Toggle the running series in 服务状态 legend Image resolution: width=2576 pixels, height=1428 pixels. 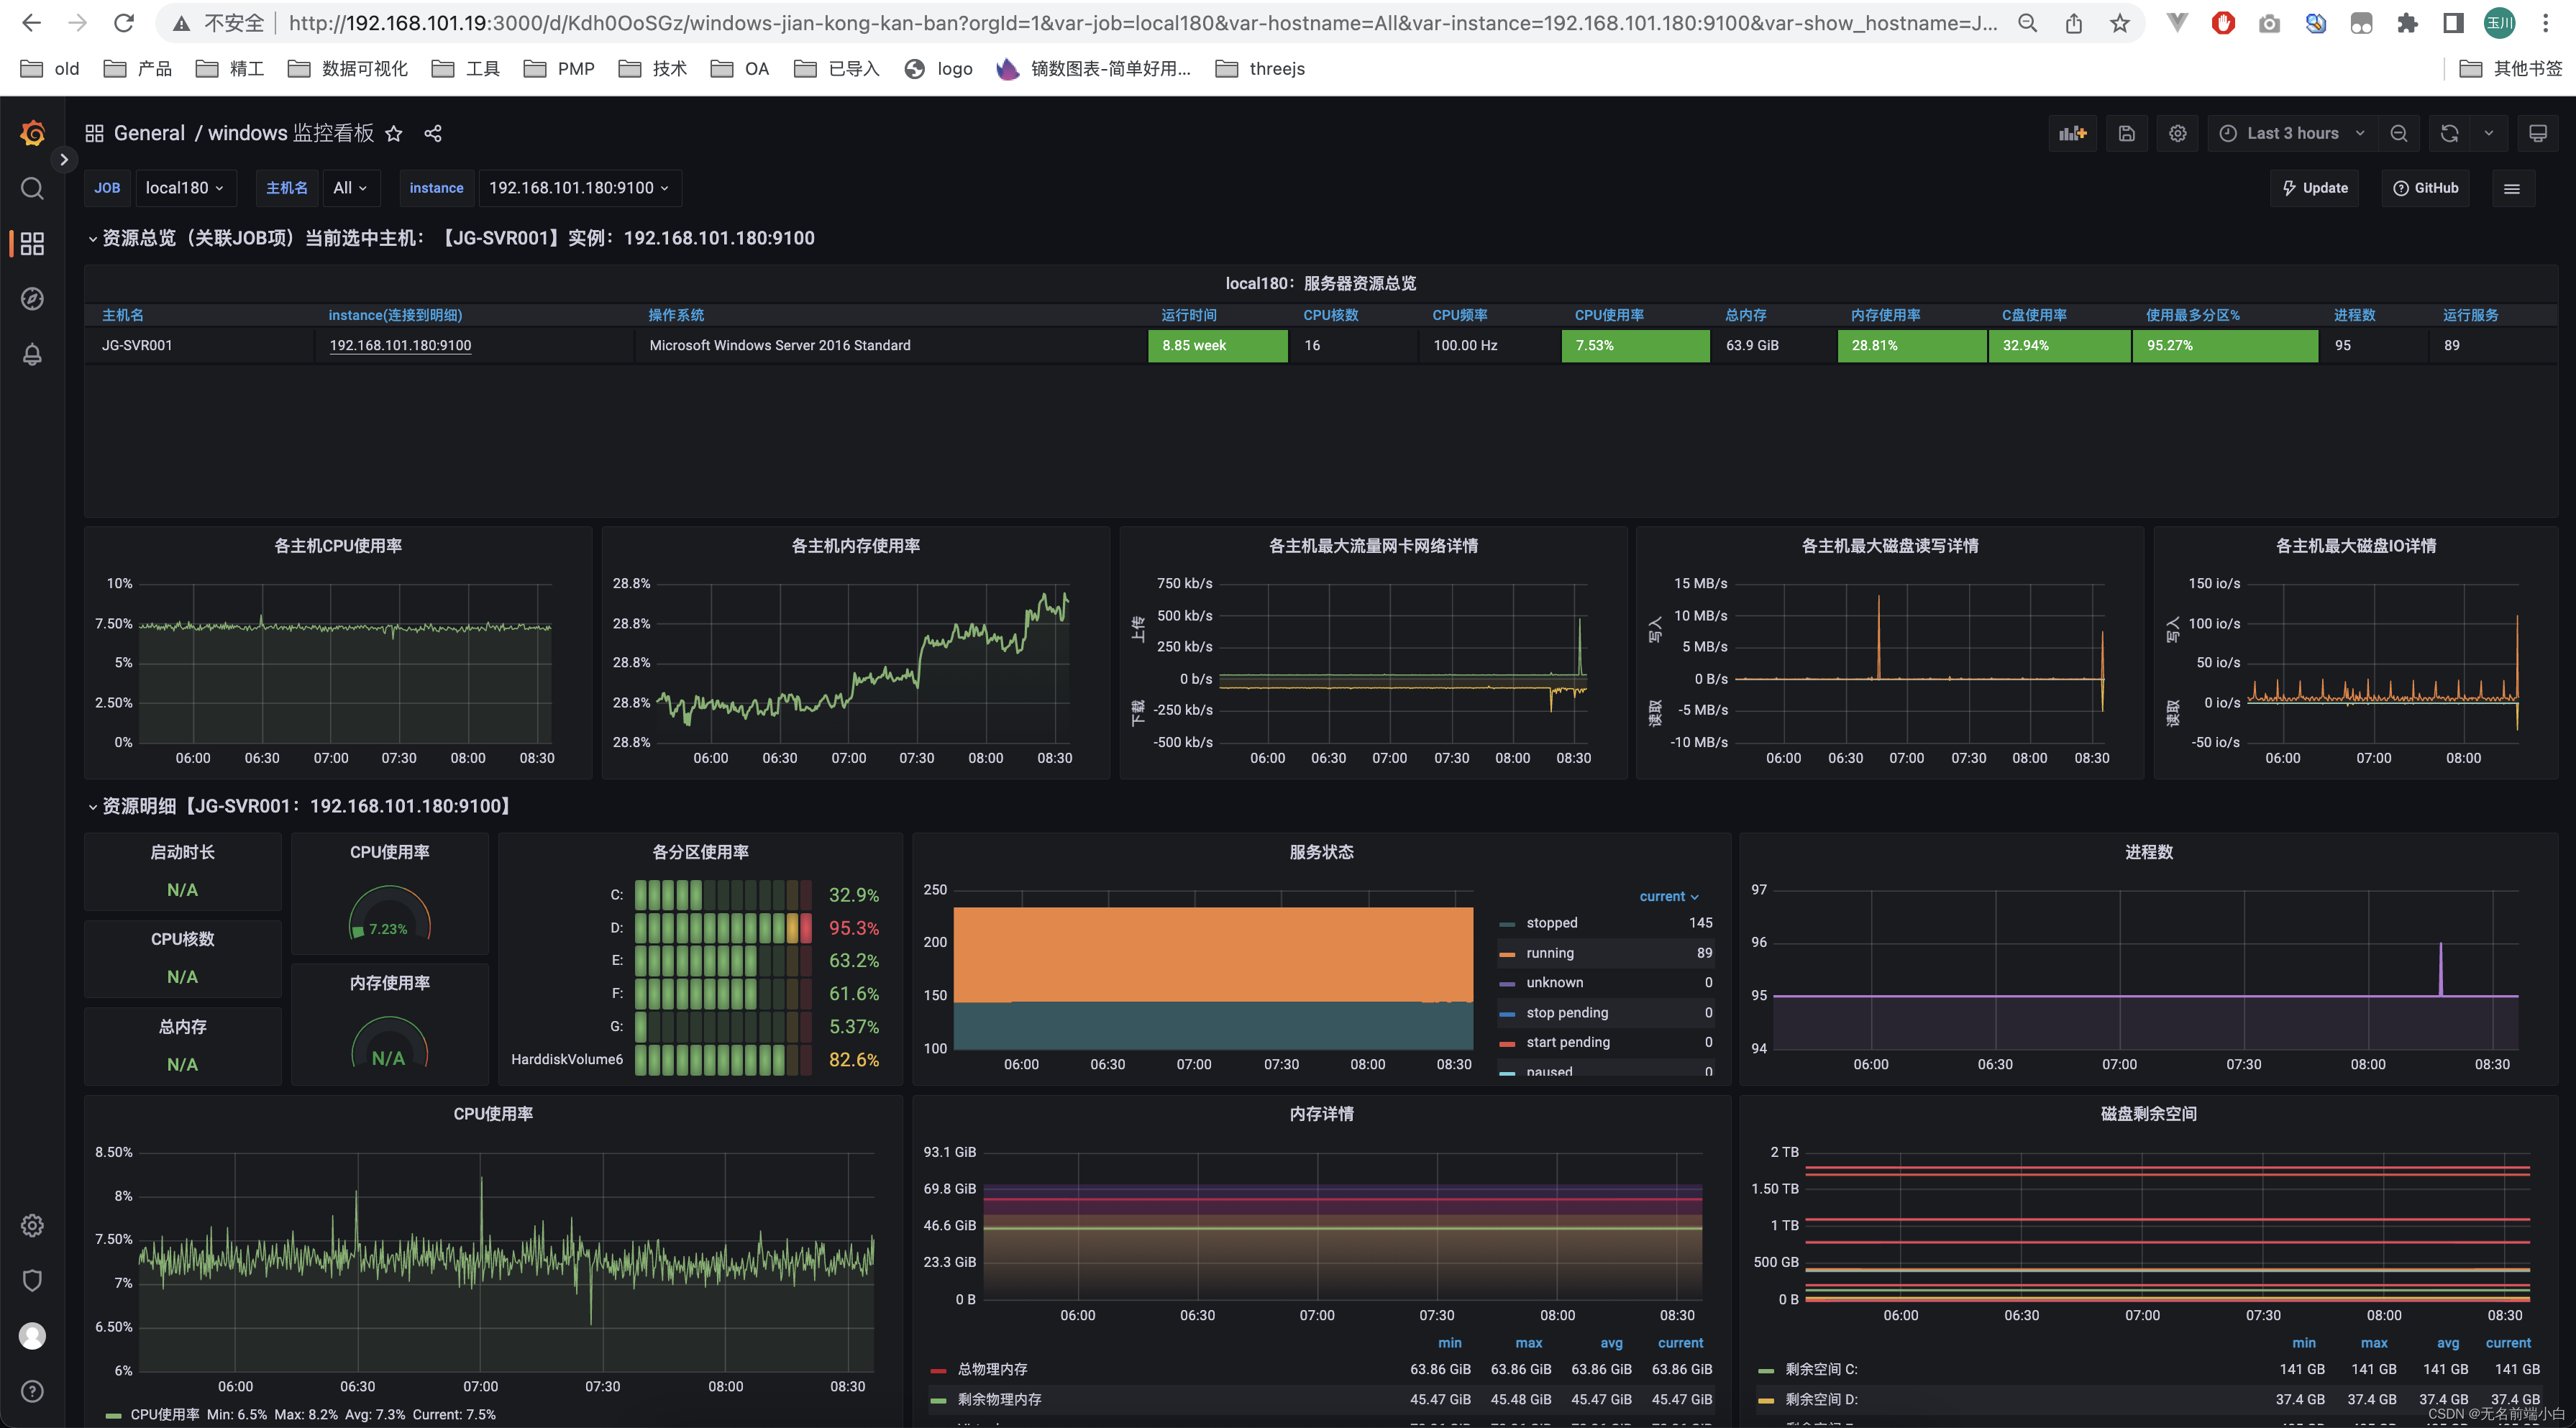click(x=1549, y=953)
